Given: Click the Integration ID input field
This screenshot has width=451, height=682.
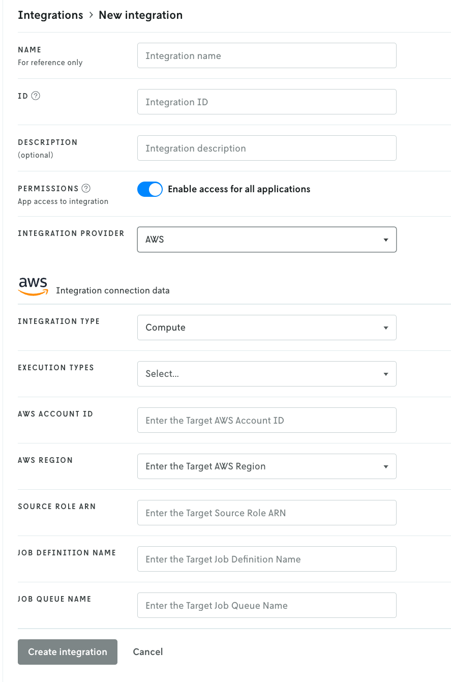Looking at the screenshot, I should pos(267,102).
